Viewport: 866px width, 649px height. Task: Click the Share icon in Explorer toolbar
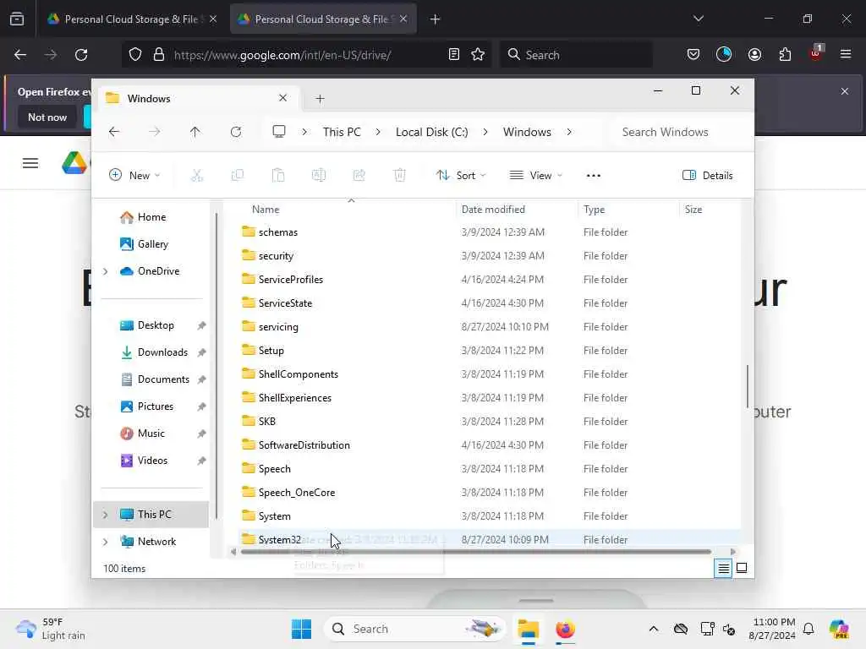point(359,176)
